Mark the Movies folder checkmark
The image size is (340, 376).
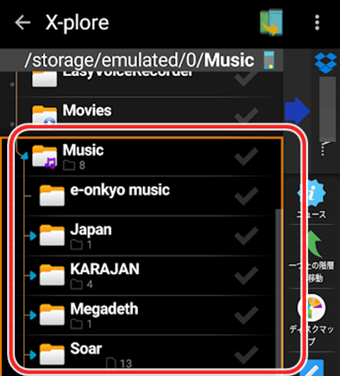coord(246,116)
